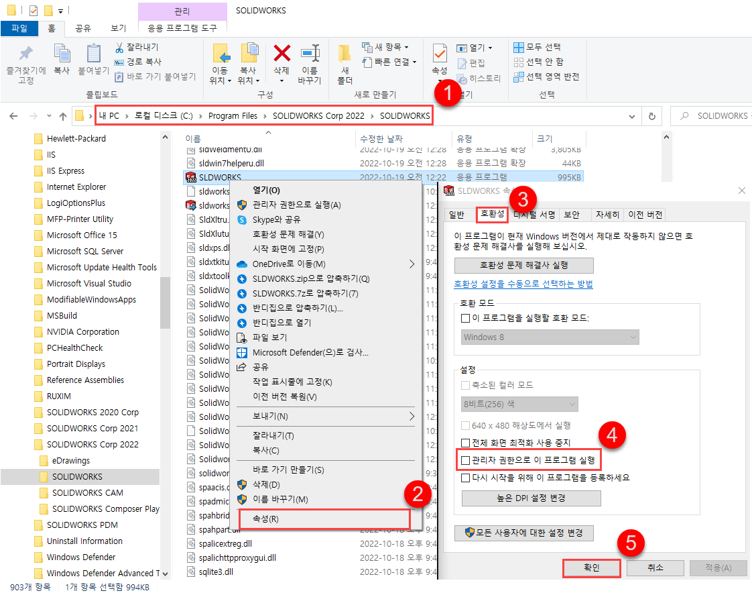The height and width of the screenshot is (595, 752).
Task: Select the SOLIDWORKS PDM folder in tree
Action: (x=82, y=525)
